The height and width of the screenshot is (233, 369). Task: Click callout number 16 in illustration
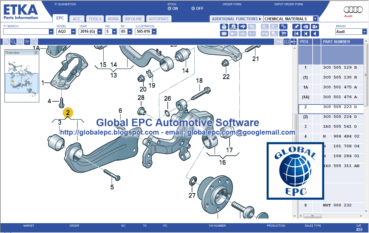tap(222, 162)
